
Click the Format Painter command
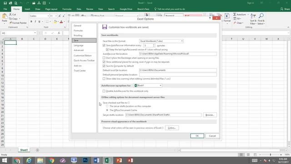coord(18,23)
